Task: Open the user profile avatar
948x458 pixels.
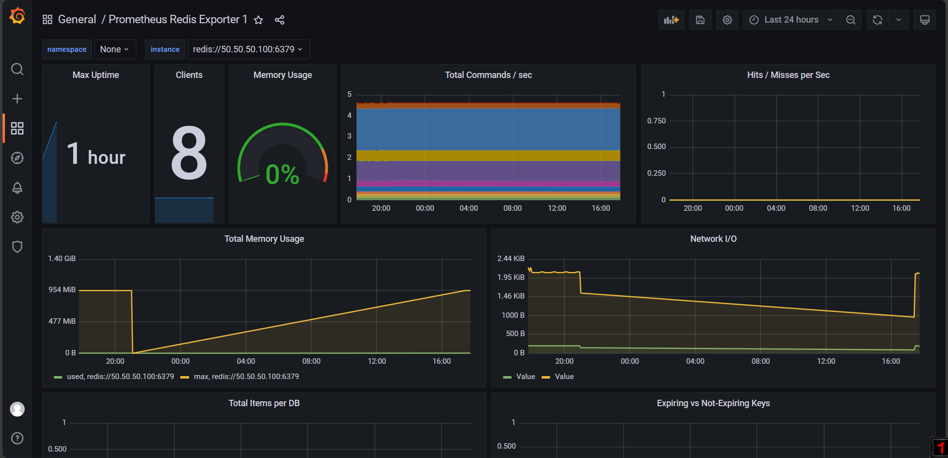Action: (x=17, y=409)
